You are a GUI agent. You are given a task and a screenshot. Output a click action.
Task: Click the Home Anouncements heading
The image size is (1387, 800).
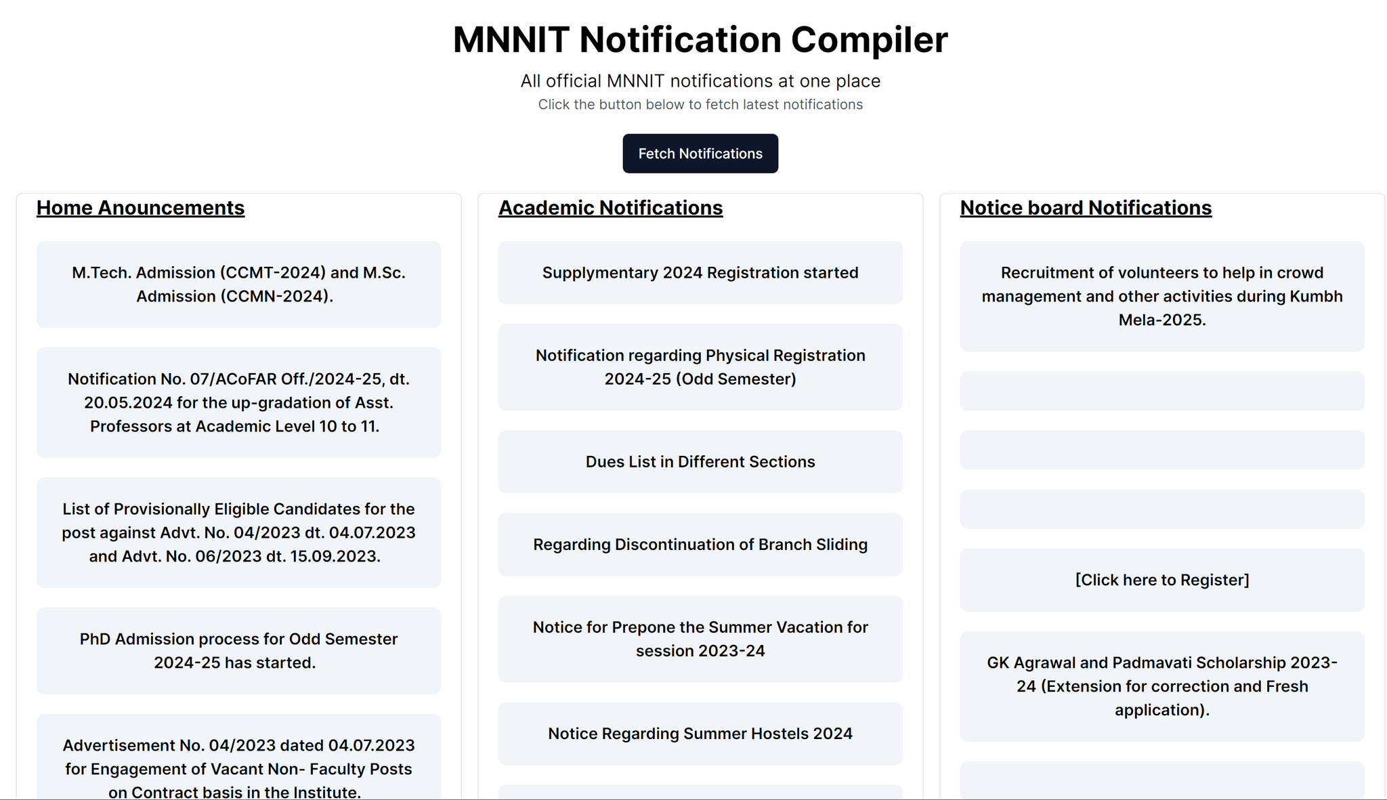[140, 208]
